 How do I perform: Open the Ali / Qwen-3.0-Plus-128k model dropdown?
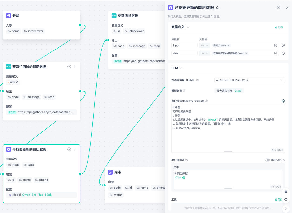point(250,80)
